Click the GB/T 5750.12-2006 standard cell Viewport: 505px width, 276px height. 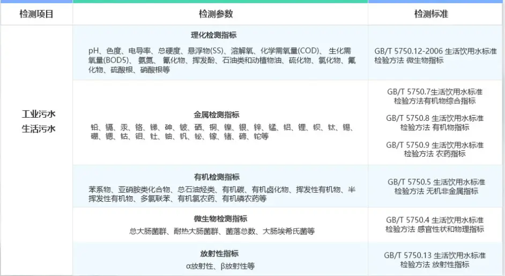(x=435, y=56)
